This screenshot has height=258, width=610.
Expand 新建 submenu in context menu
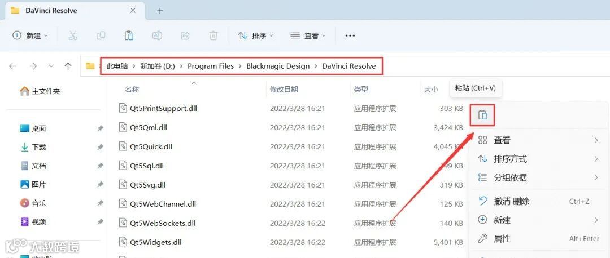click(596, 220)
